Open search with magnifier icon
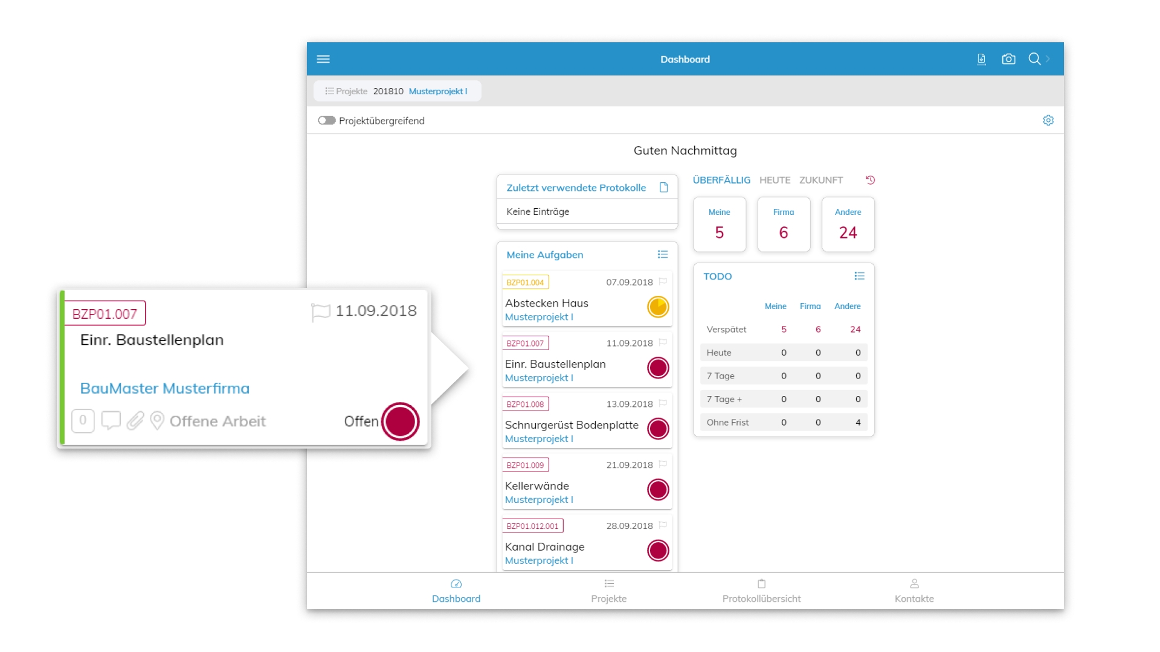 (1034, 59)
